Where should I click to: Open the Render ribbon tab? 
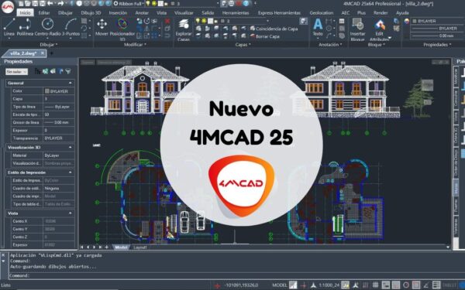[x=381, y=12]
